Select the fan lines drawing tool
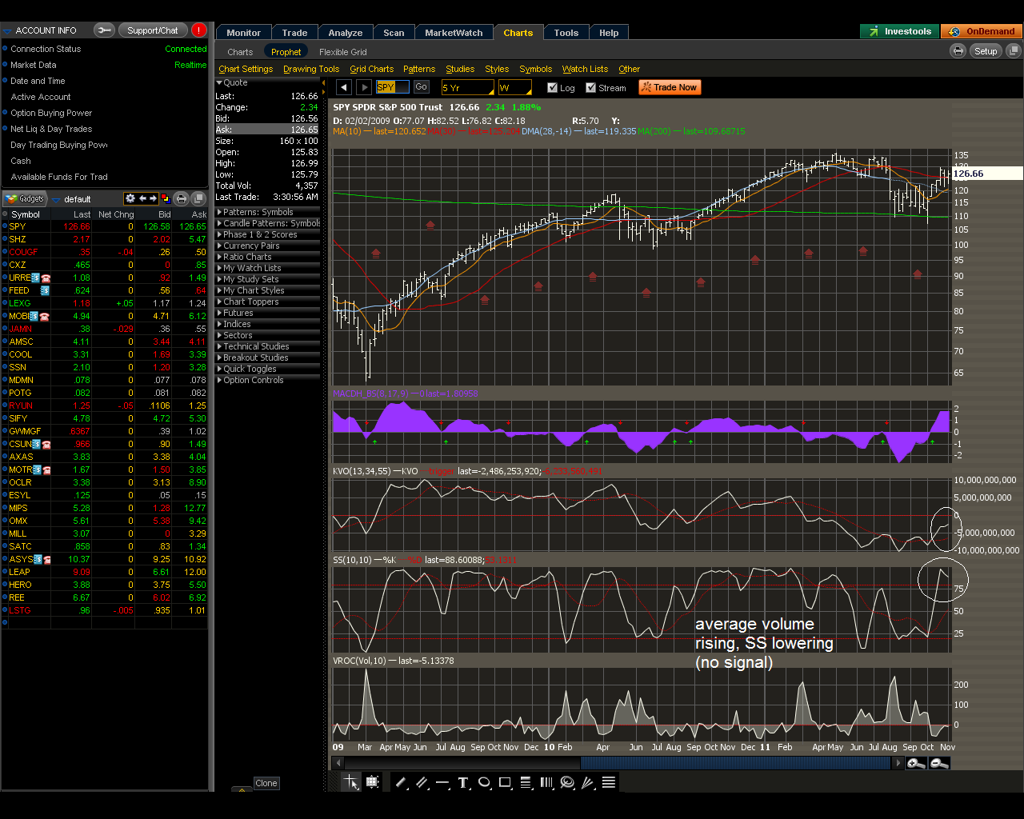 pyautogui.click(x=588, y=782)
